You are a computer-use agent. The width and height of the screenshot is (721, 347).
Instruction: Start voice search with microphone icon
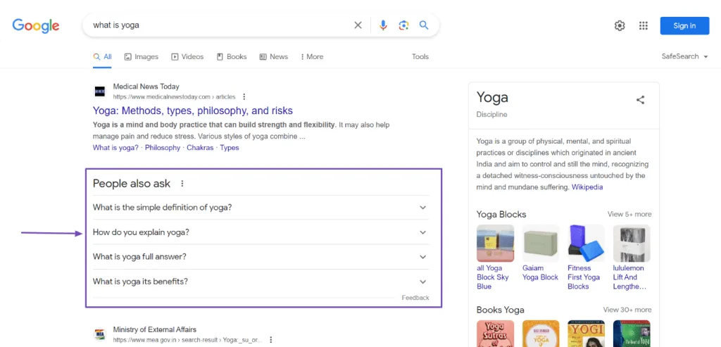(x=383, y=25)
